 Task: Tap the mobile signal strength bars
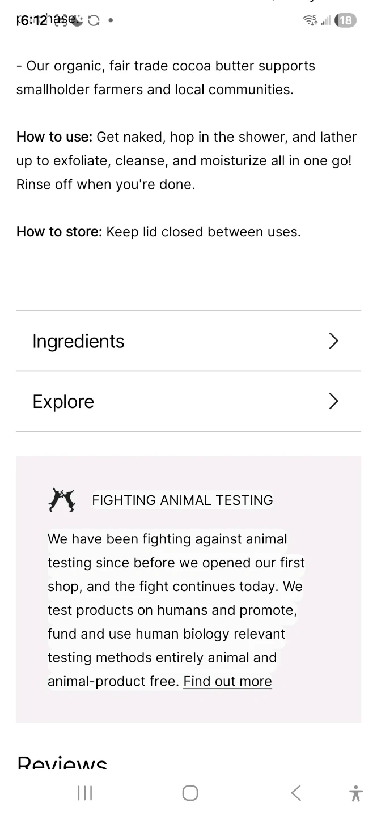(x=325, y=21)
